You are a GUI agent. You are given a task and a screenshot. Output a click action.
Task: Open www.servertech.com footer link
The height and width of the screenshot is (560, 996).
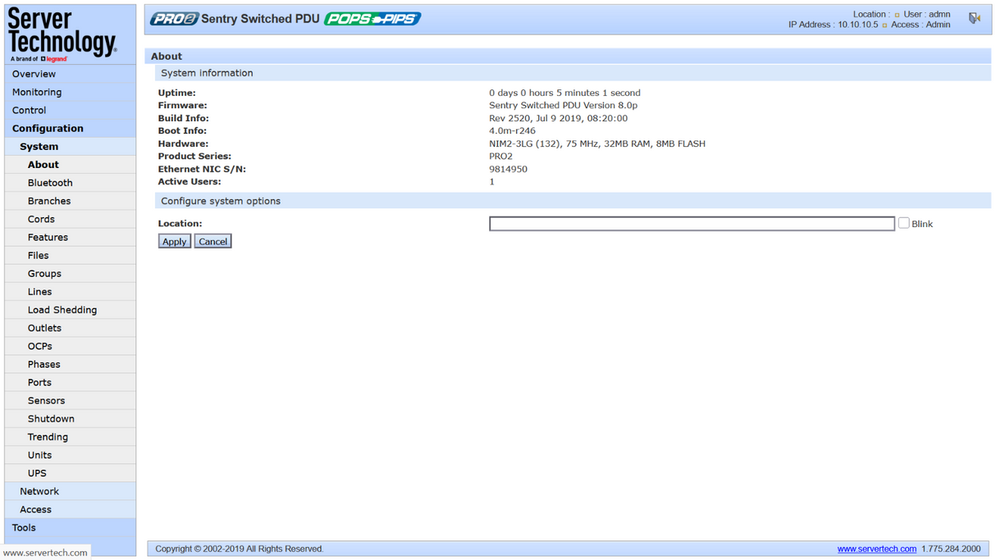[876, 549]
